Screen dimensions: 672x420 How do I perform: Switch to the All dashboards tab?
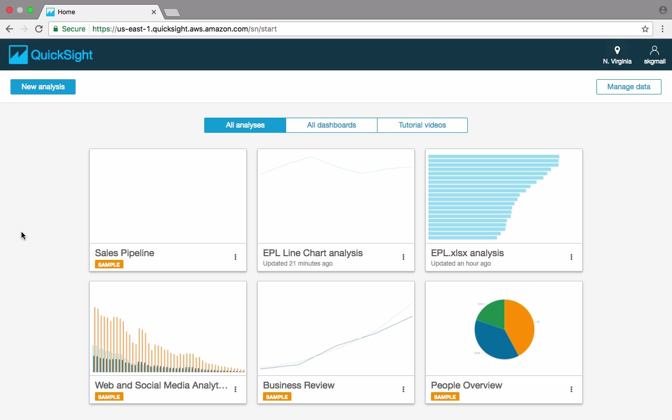[x=331, y=125]
